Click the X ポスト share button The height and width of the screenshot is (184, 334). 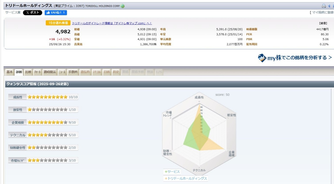pyautogui.click(x=32, y=13)
